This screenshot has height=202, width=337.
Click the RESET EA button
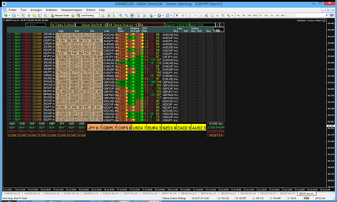216,135
